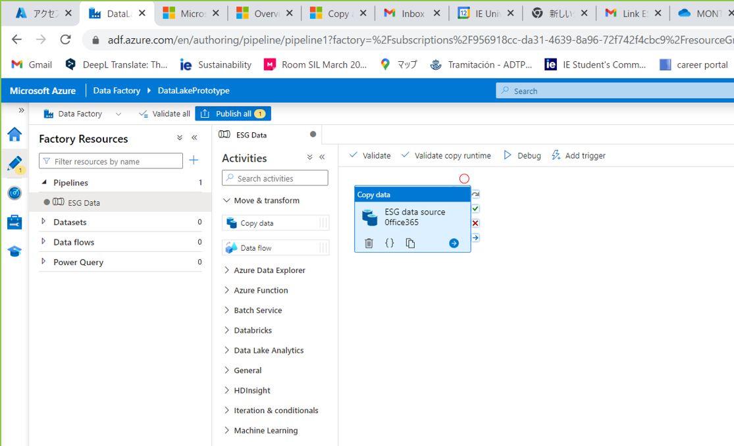
Task: Click the red validation error circle
Action: click(x=464, y=178)
